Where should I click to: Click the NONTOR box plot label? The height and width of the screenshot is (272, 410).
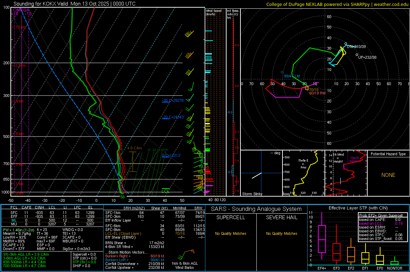pos(395,268)
